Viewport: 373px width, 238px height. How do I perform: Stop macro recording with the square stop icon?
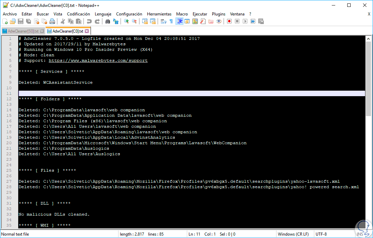(x=237, y=21)
